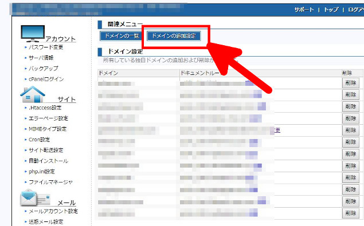Click the house icon beside サイト
364x226 pixels.
pos(33,94)
